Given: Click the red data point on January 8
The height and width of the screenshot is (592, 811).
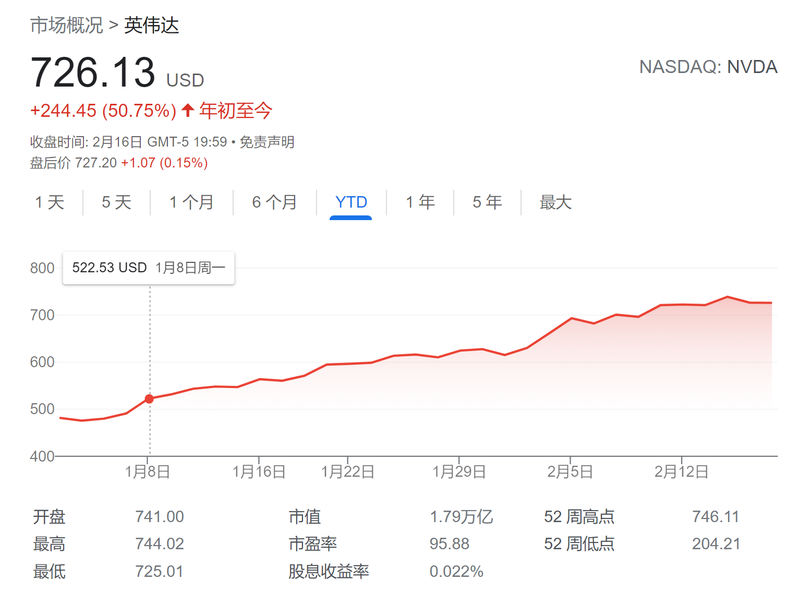Looking at the screenshot, I should [149, 399].
